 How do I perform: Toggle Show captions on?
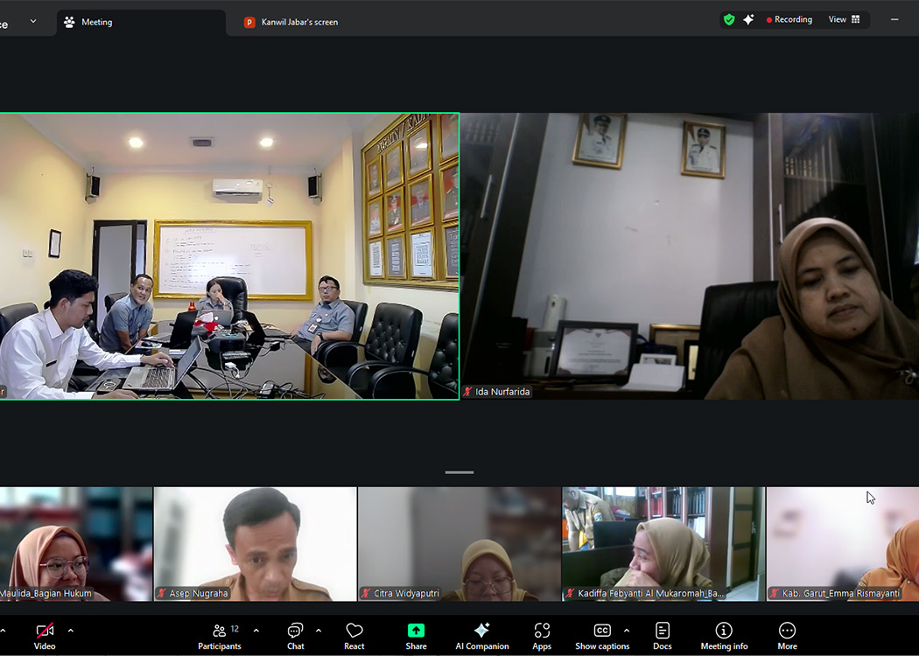[602, 636]
